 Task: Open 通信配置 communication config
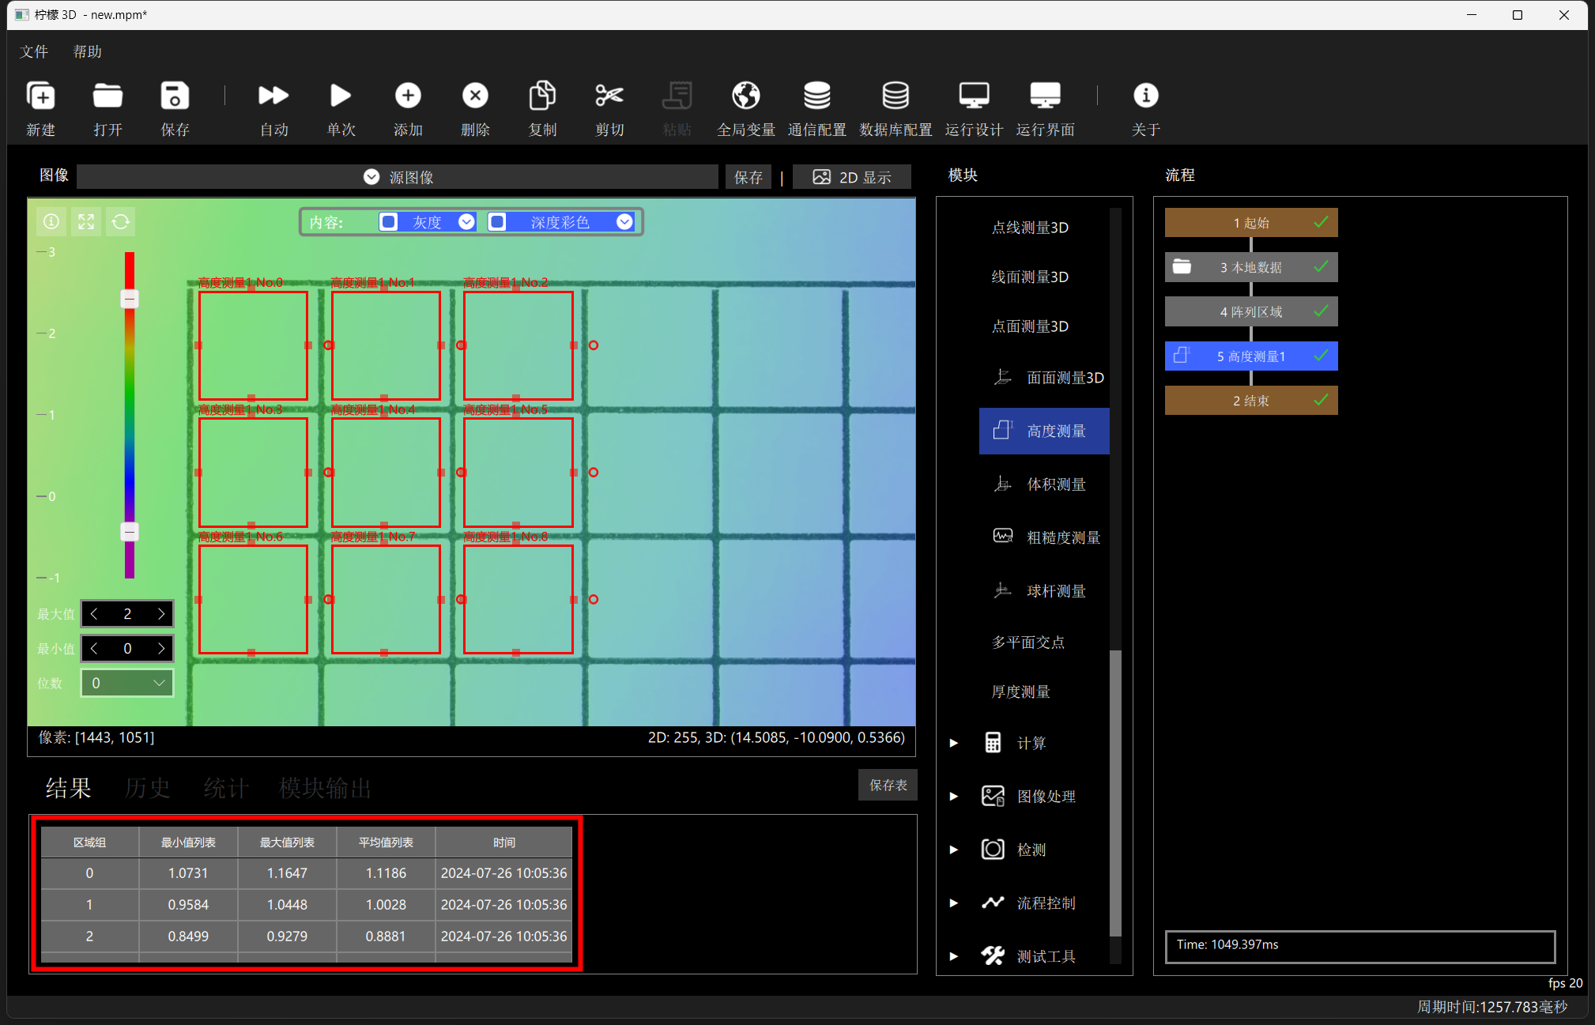point(817,96)
